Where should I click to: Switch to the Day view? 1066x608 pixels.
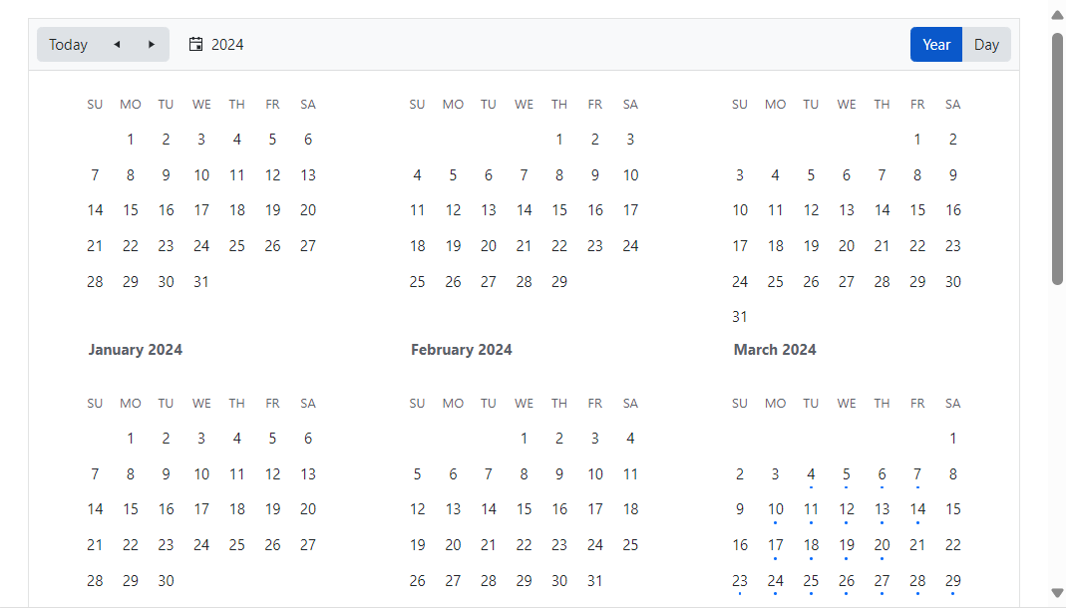[x=986, y=45]
